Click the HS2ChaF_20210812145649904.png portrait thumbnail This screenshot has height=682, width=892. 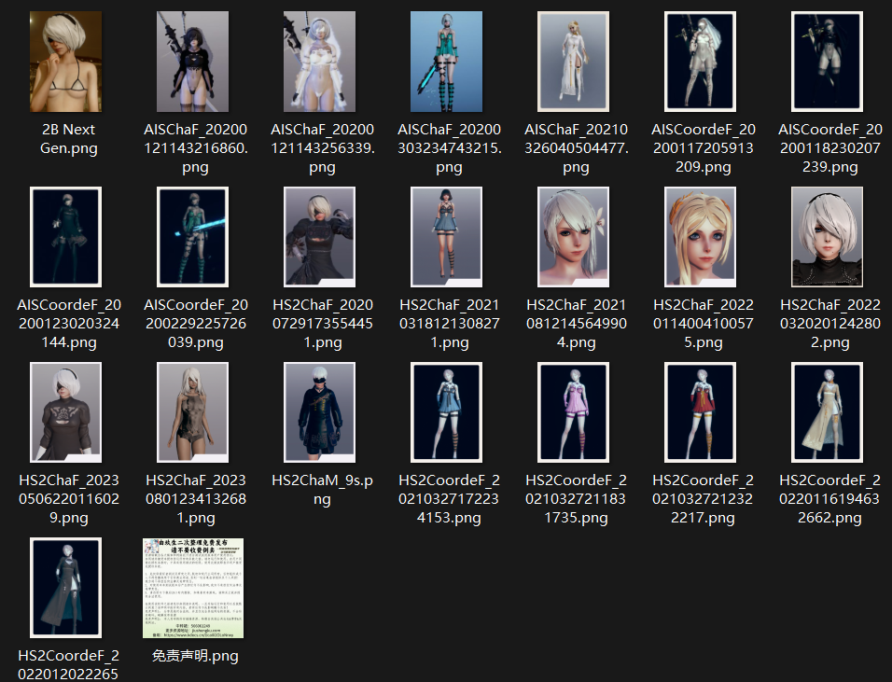tap(574, 237)
